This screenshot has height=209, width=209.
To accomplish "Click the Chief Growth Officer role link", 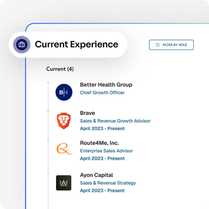I will 102,93.
